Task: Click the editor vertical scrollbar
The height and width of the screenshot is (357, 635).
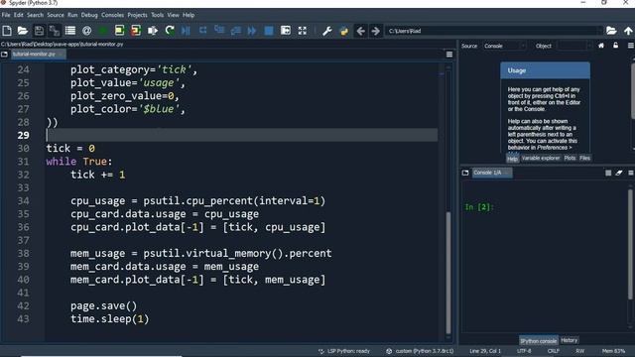Action: pos(448,273)
